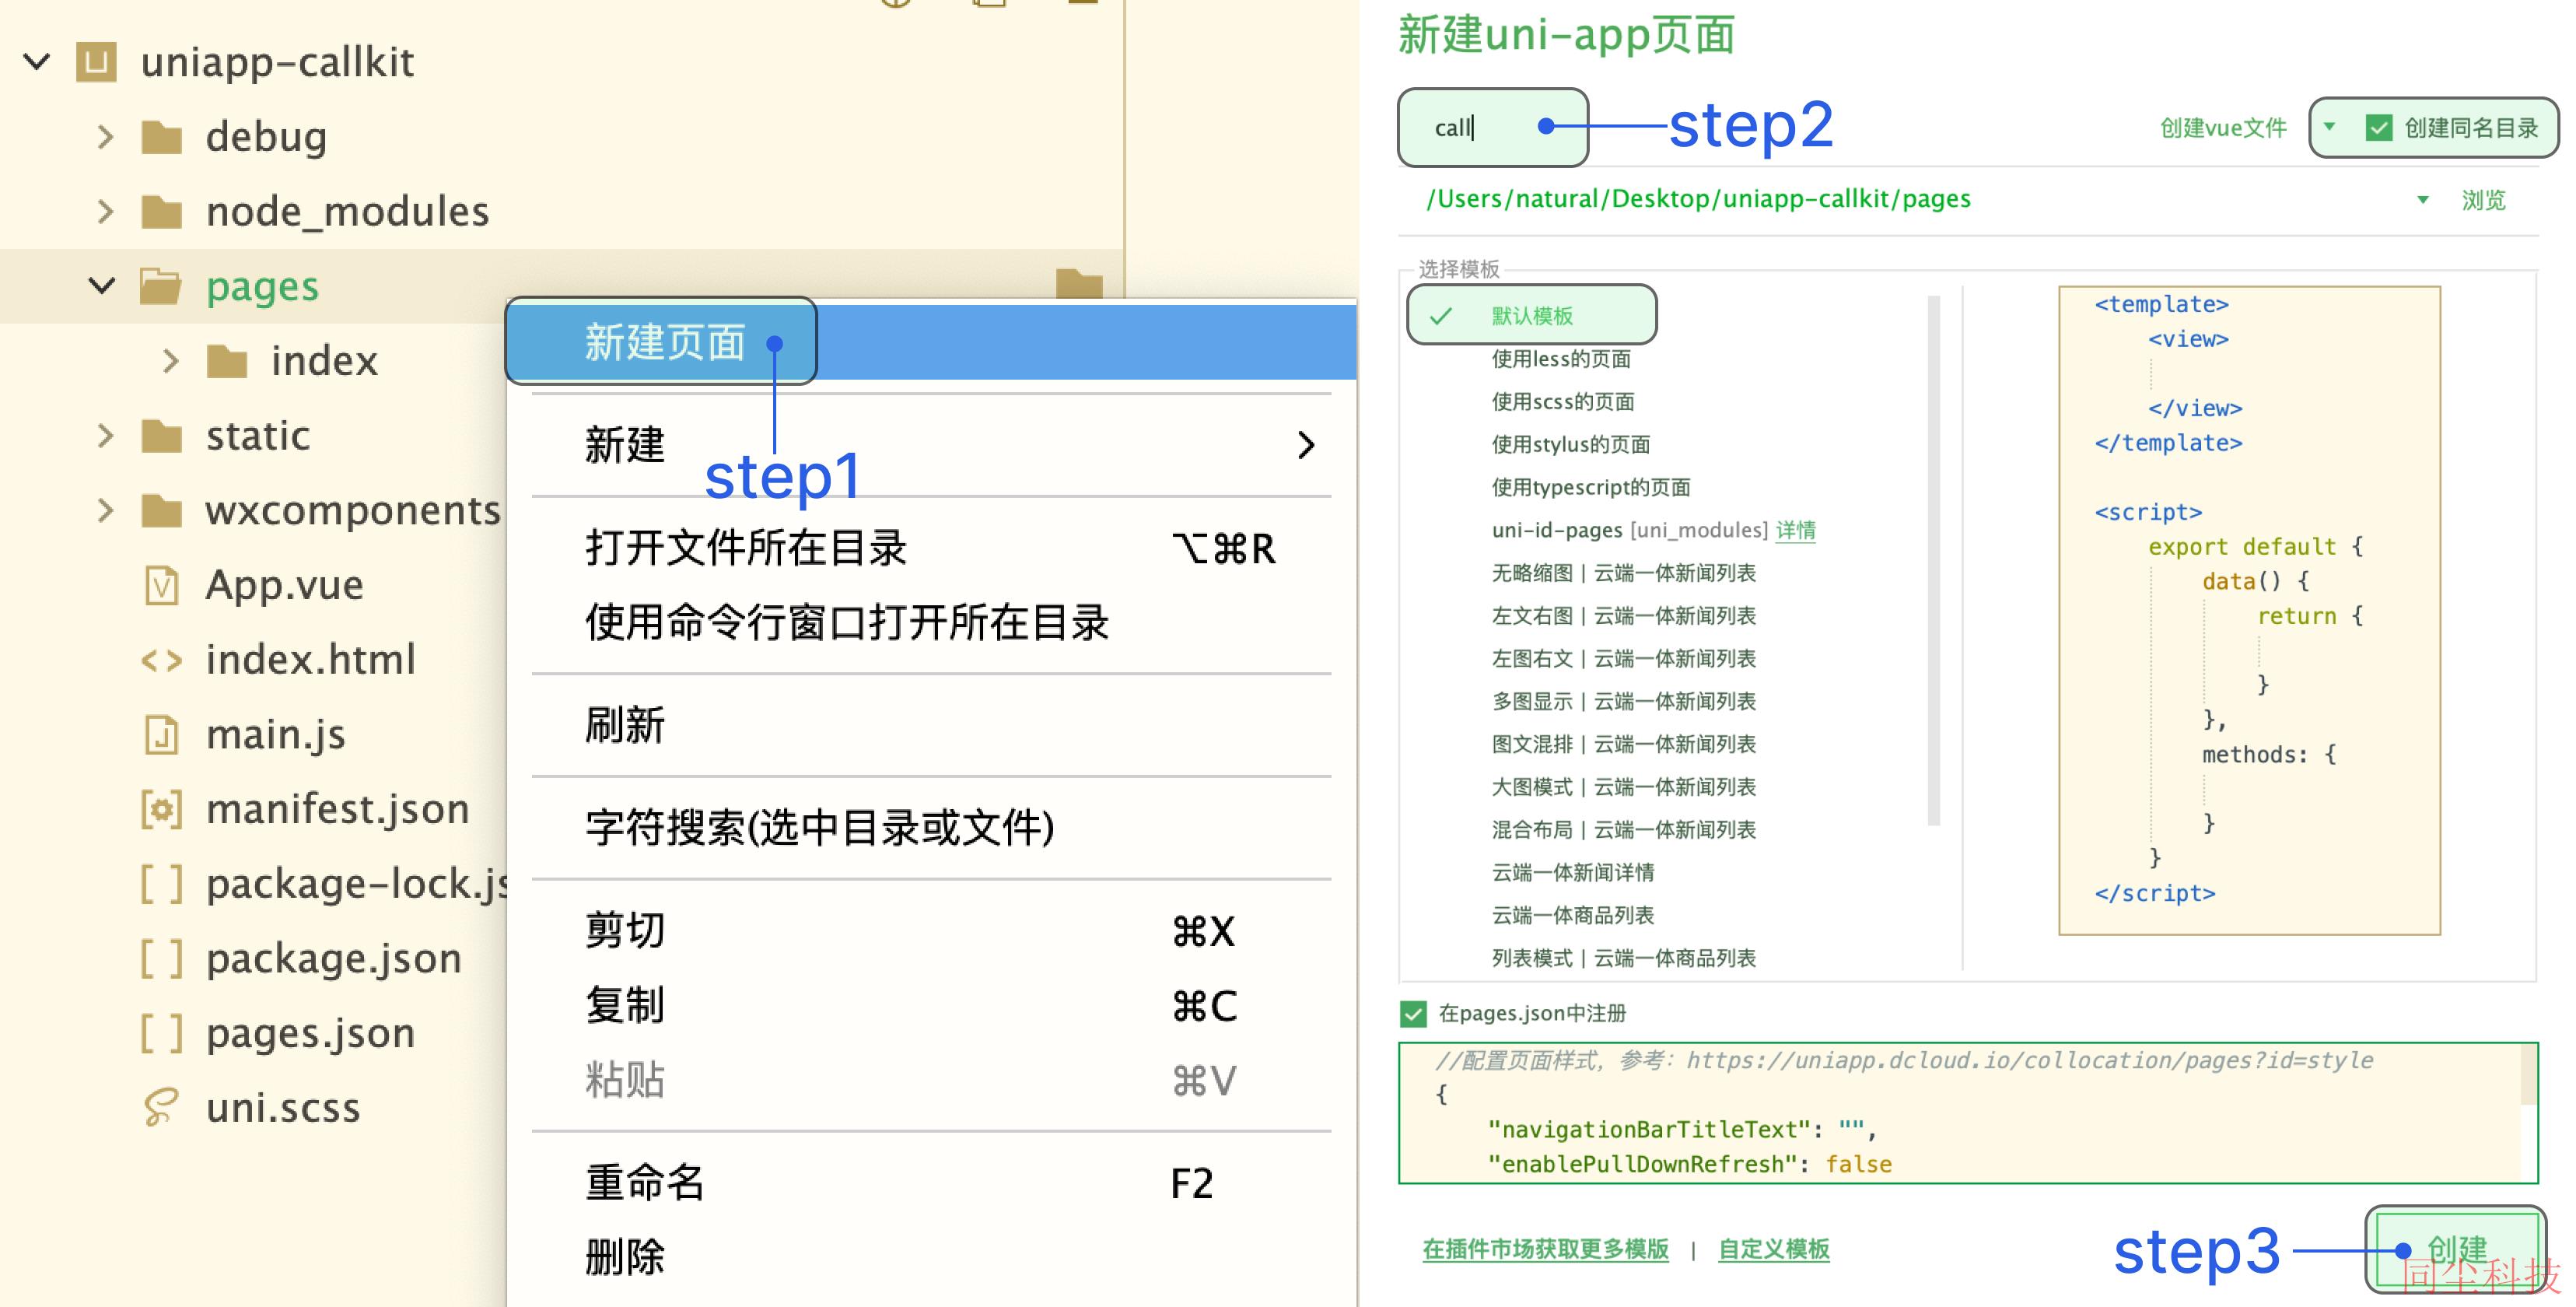
Task: Expand the debug folder
Action: coord(105,137)
